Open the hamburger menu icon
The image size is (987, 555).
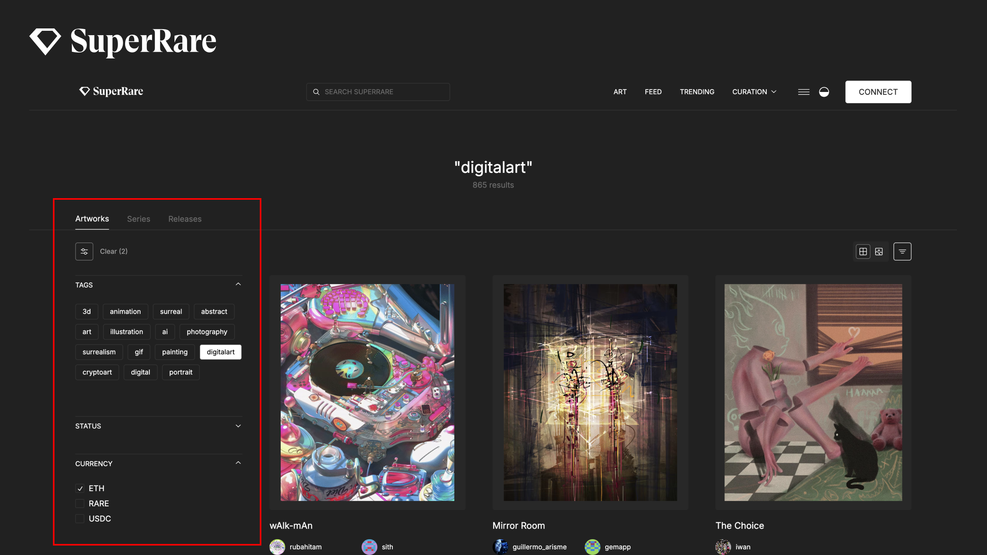[803, 92]
